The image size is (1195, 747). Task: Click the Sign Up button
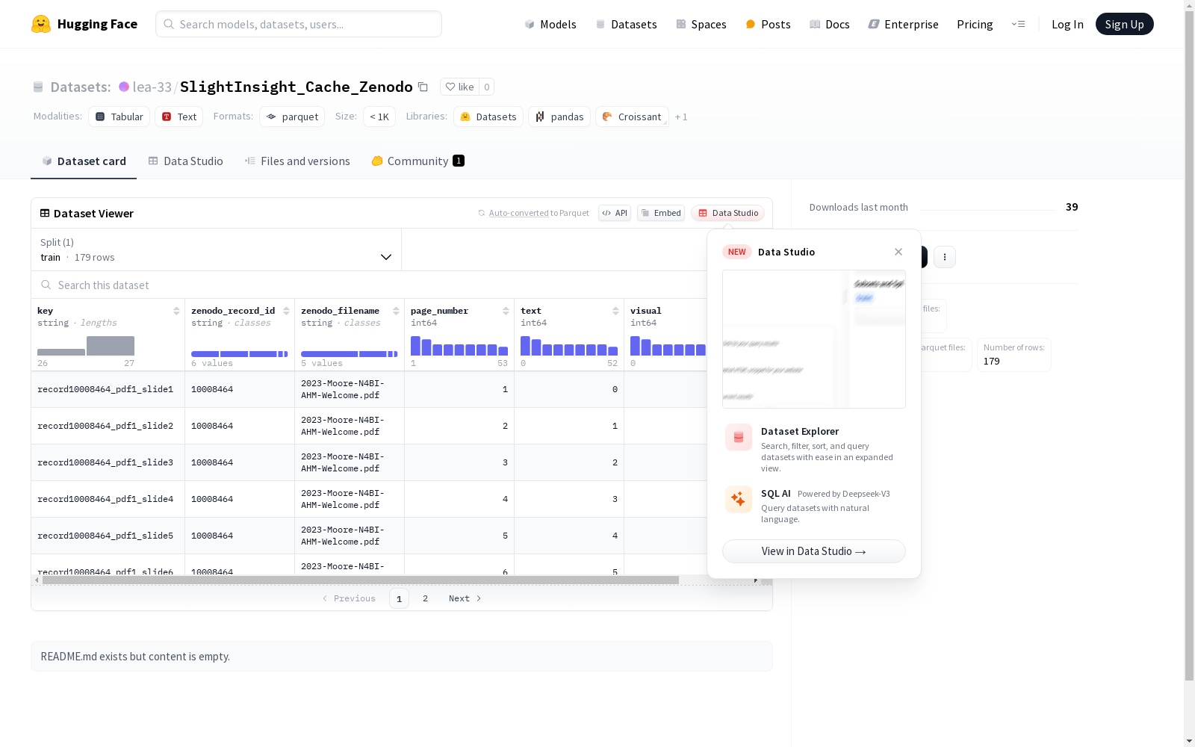click(1125, 24)
